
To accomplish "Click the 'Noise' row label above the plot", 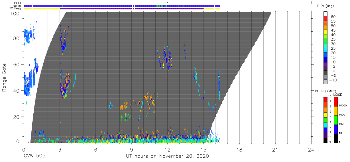I will pos(17,6).
